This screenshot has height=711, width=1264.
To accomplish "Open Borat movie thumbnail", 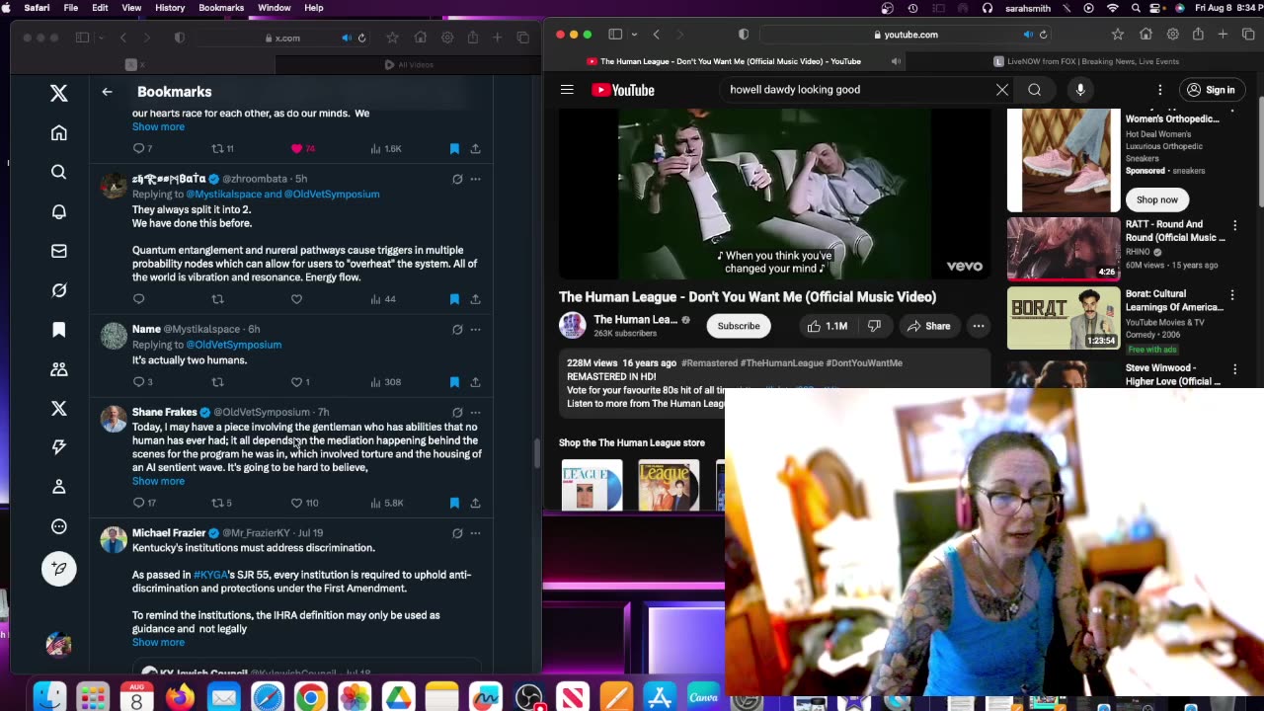I will [1064, 318].
